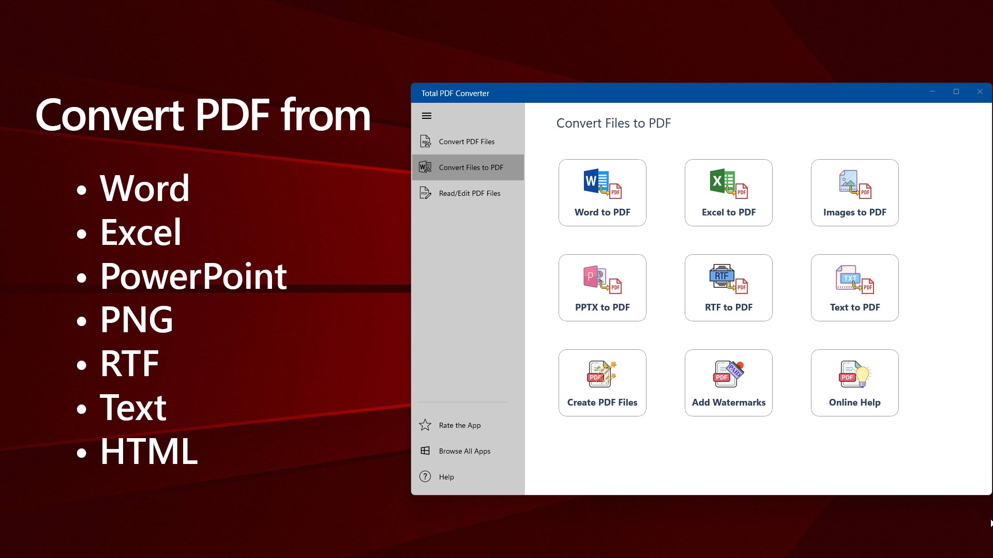Click the Rate the App star icon
This screenshot has height=558, width=993.
(x=425, y=425)
